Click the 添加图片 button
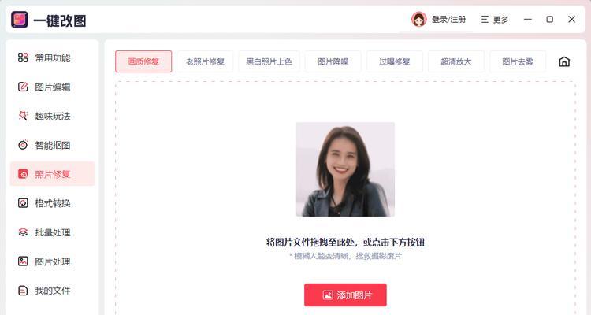Viewport: 591px width, 315px height. (345, 295)
